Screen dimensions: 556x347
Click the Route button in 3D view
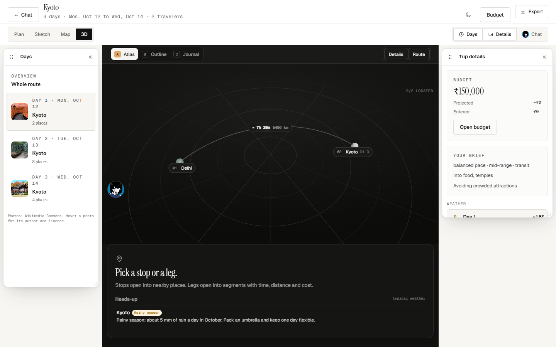click(419, 54)
